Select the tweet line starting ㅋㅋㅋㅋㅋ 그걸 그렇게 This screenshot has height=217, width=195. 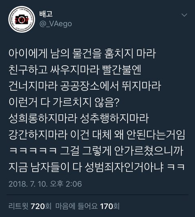coord(96,151)
